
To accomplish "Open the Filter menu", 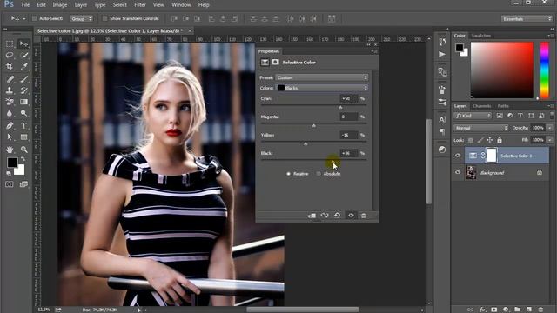I will click(140, 5).
